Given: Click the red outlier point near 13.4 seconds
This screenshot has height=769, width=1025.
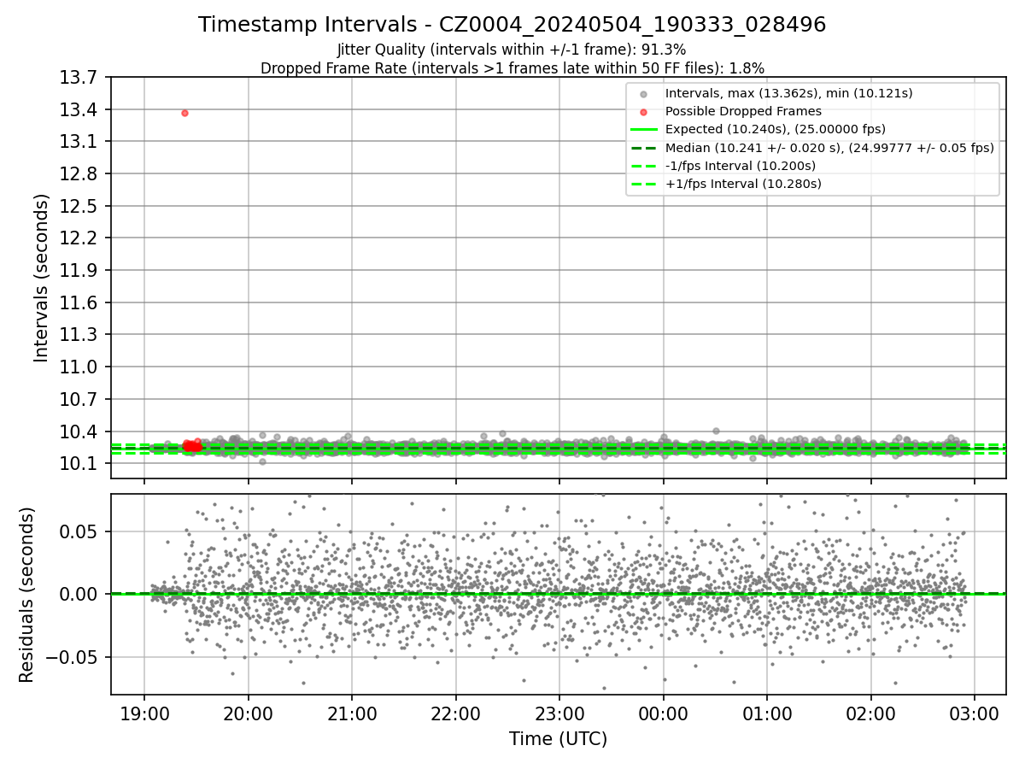Looking at the screenshot, I should pos(184,113).
